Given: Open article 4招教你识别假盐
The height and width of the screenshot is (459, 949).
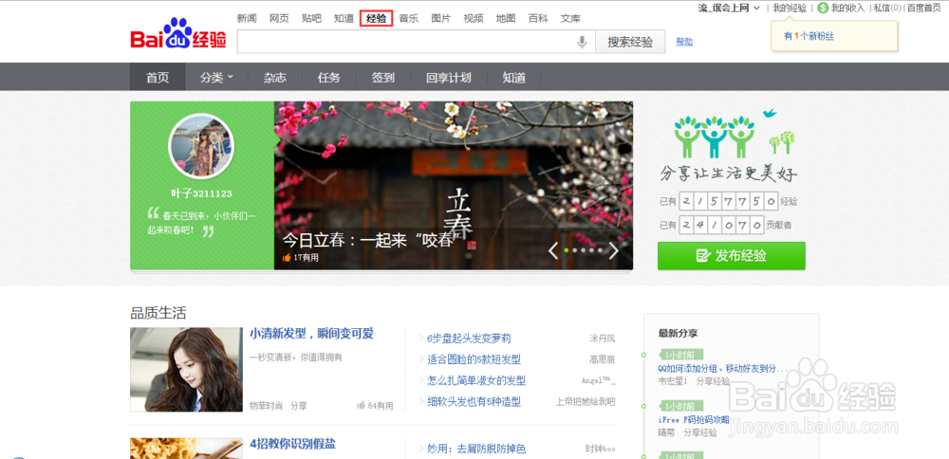Looking at the screenshot, I should coord(292,443).
